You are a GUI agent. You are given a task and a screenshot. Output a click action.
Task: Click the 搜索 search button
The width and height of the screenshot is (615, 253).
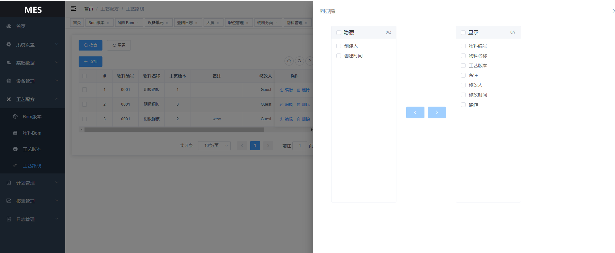pyautogui.click(x=90, y=45)
